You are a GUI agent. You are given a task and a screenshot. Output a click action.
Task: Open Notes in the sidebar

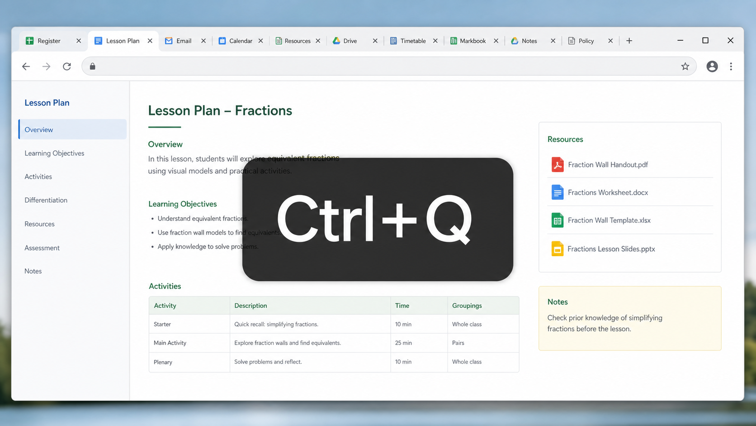(33, 271)
